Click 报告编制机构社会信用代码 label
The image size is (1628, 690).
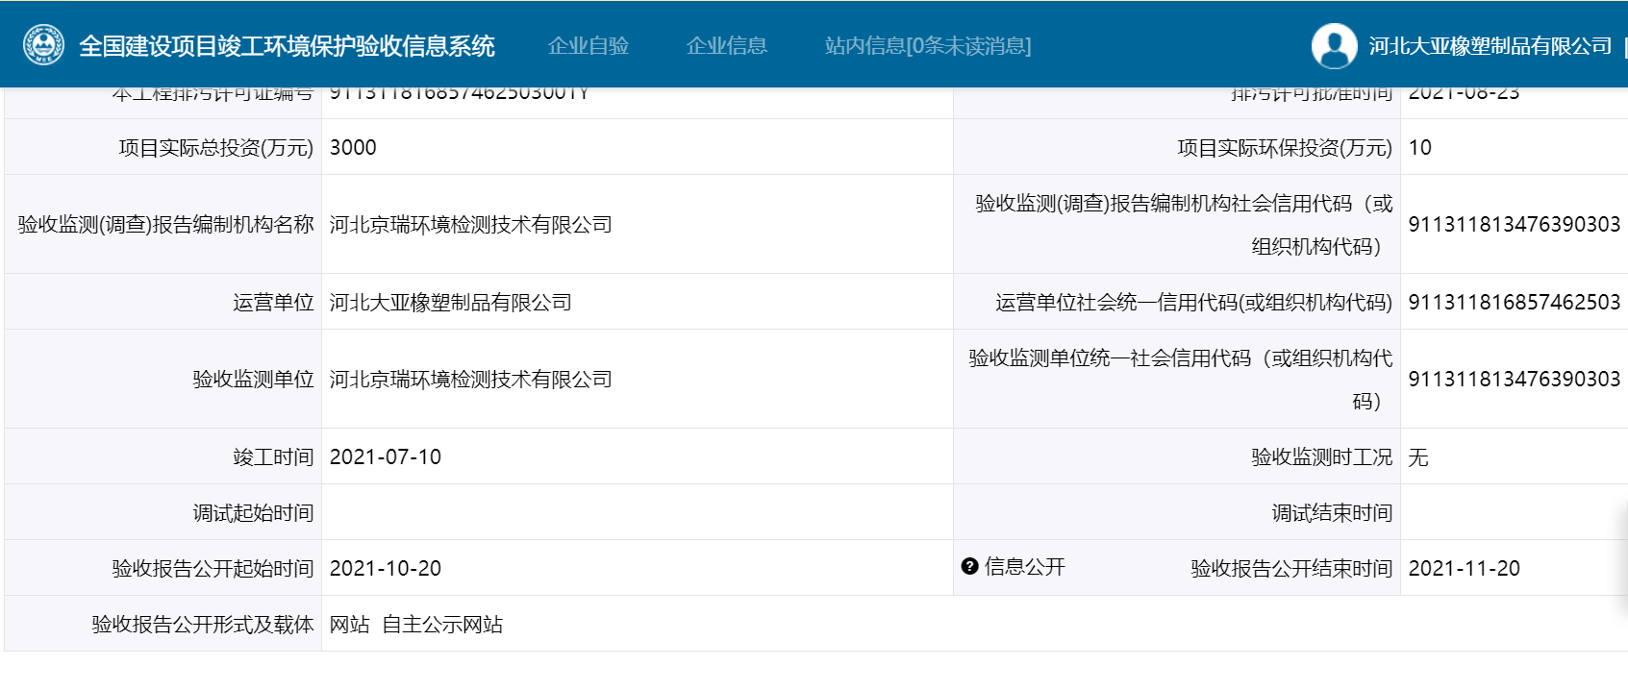tap(1185, 224)
